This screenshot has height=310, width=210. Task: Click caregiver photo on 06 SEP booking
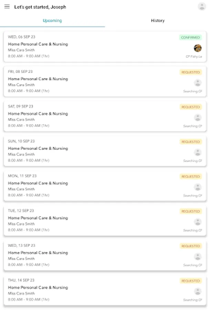(x=198, y=48)
